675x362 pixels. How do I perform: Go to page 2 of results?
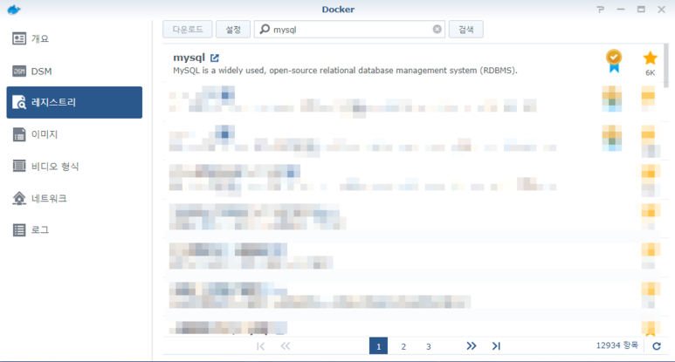pos(403,346)
